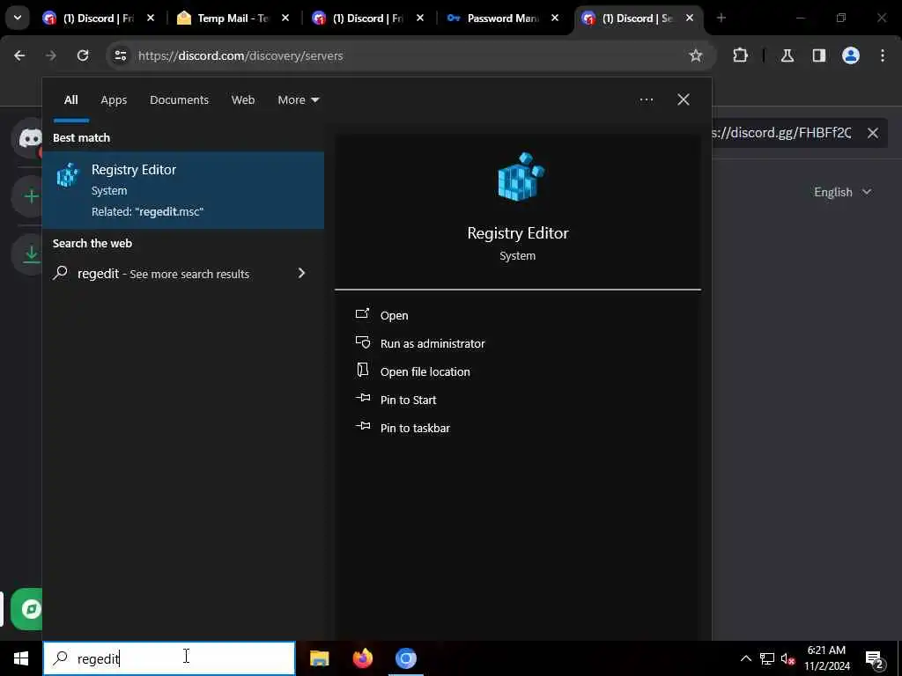Toggle the Chrome side panel icon

818,55
